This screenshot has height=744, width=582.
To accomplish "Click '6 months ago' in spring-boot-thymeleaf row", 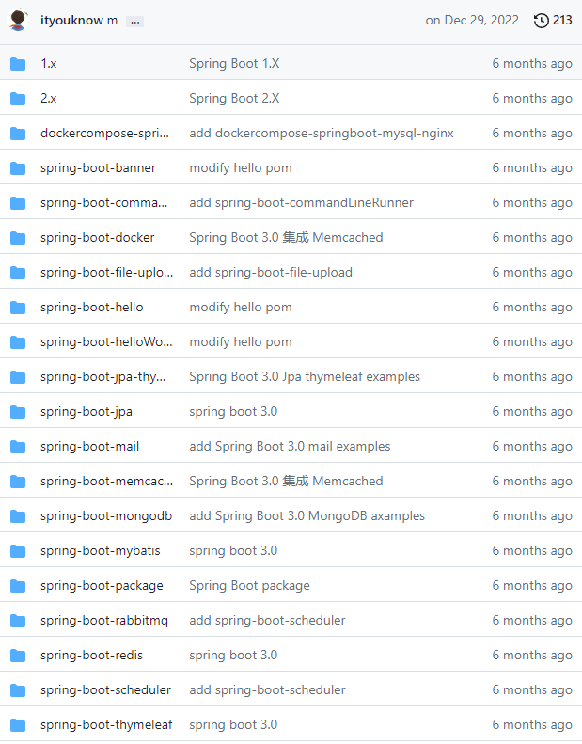I will [x=532, y=724].
